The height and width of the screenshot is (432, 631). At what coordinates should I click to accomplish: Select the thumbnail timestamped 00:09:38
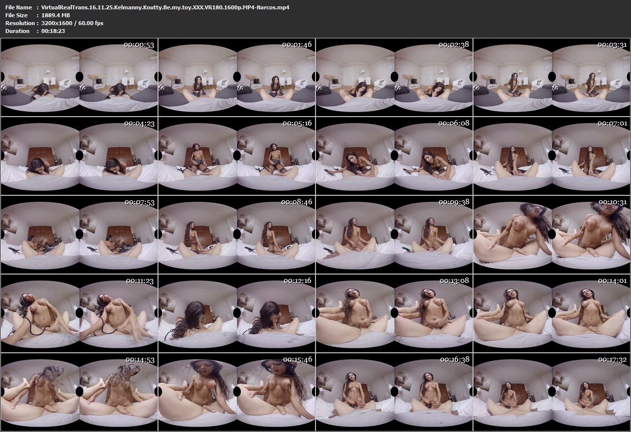[x=394, y=234]
